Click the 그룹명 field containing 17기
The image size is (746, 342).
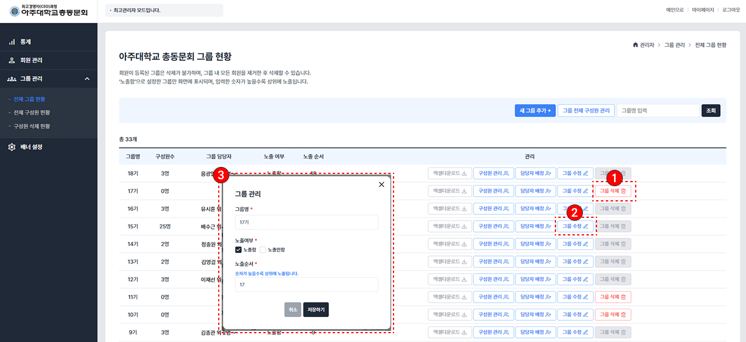306,222
